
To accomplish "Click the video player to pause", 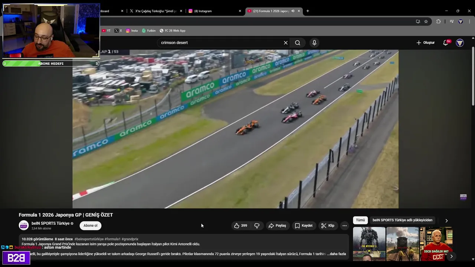I will click(235, 129).
